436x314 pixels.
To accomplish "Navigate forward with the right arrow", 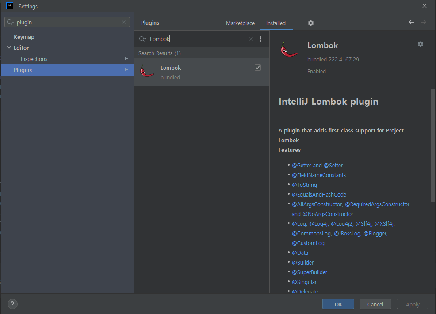I will tap(423, 22).
